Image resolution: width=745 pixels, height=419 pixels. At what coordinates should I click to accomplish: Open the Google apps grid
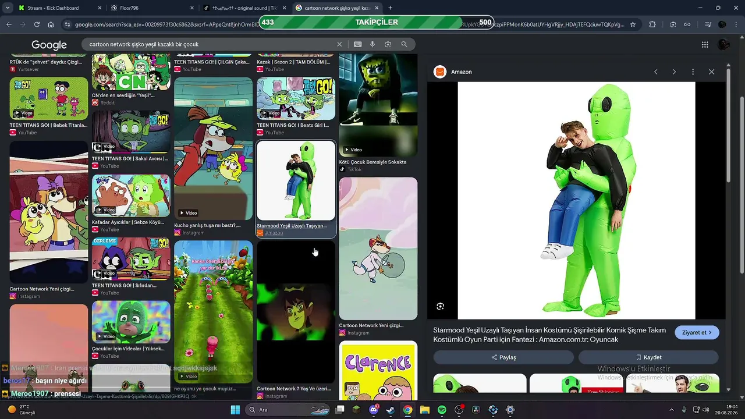click(x=705, y=45)
